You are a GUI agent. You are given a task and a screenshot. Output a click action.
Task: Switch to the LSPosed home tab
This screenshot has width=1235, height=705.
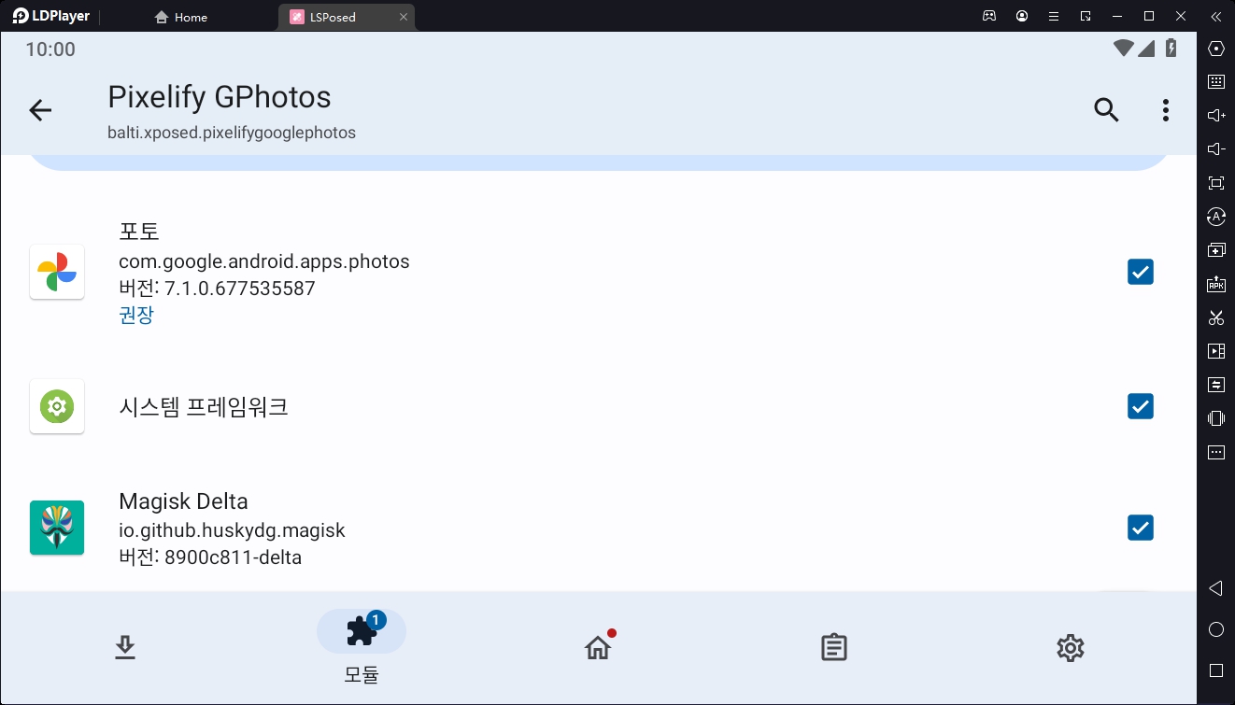click(598, 647)
